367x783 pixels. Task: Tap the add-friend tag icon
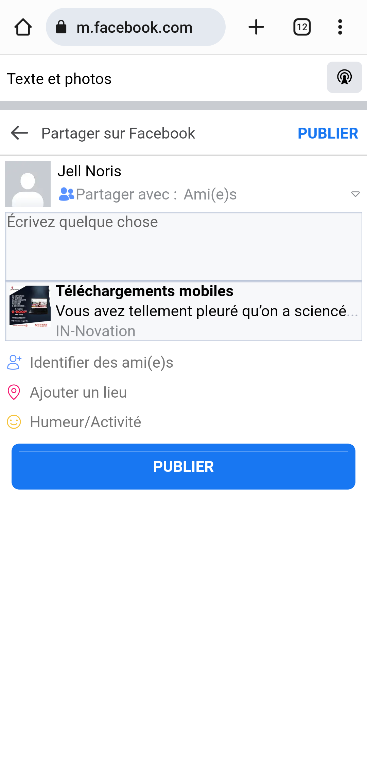pos(14,362)
